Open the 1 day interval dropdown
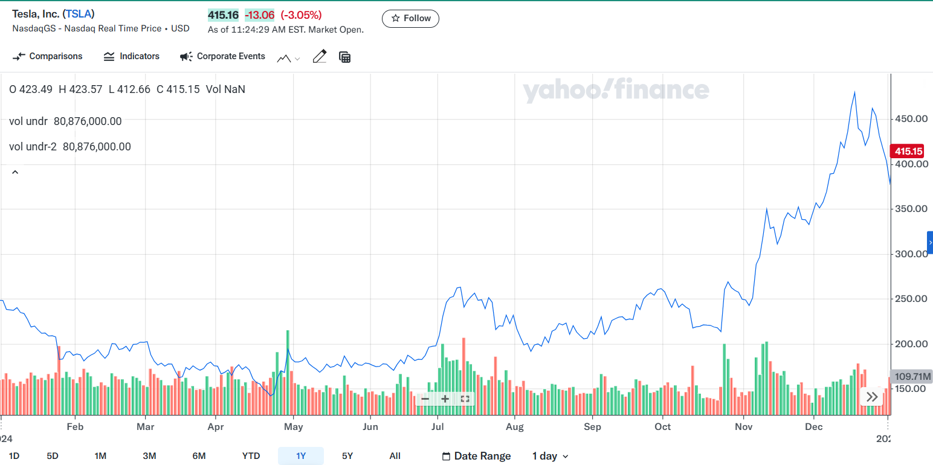Viewport: 933px width, 465px height. tap(549, 456)
